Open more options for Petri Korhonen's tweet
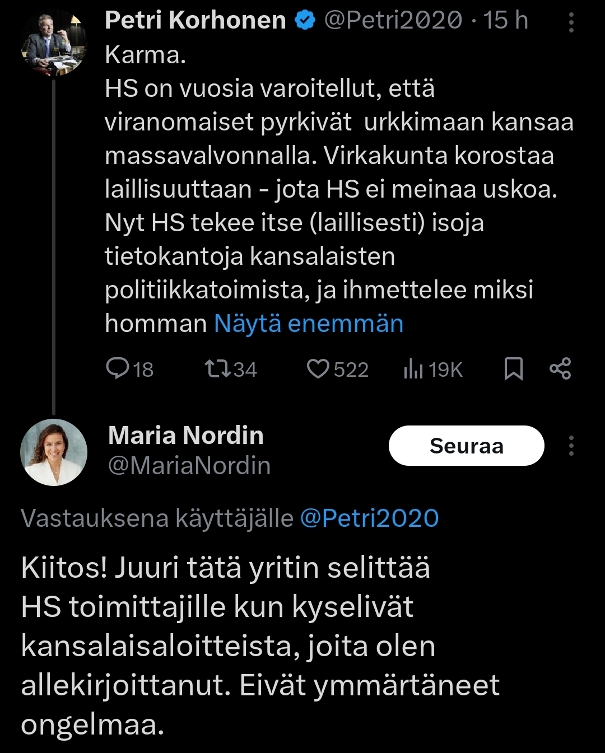The image size is (605, 753). pyautogui.click(x=571, y=22)
